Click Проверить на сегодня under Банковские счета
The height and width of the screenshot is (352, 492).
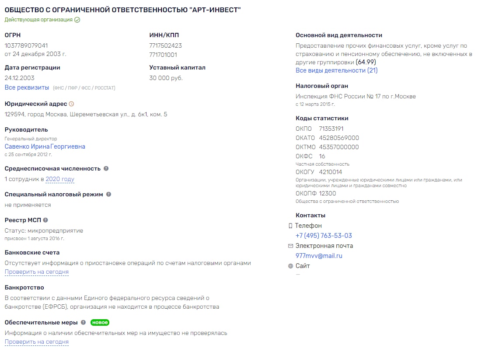point(36,272)
